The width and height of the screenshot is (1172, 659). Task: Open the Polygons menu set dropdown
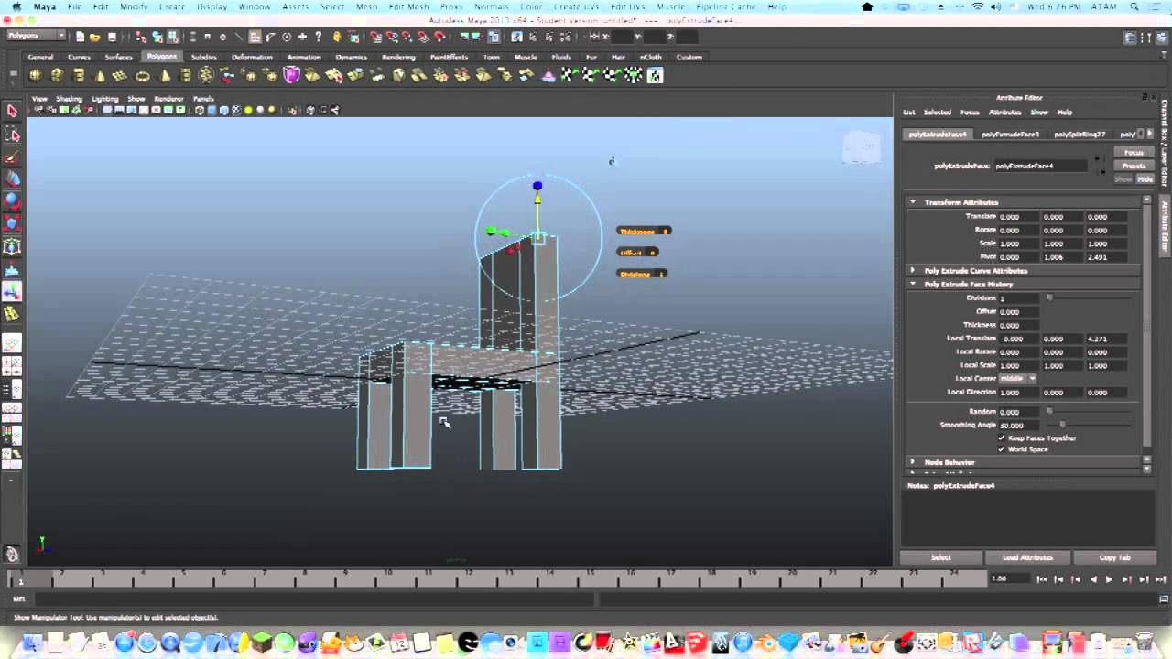click(x=37, y=36)
